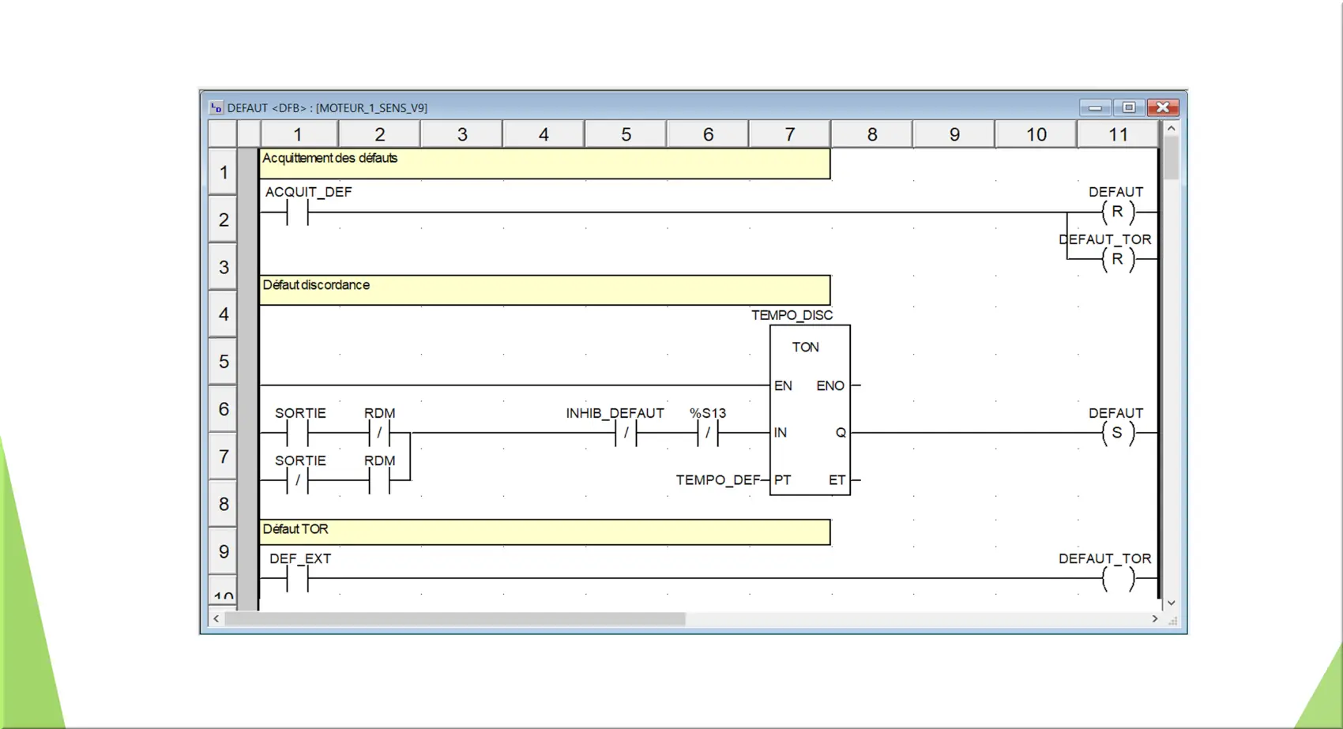
Task: Click the DFB icon in the title bar
Action: [216, 107]
